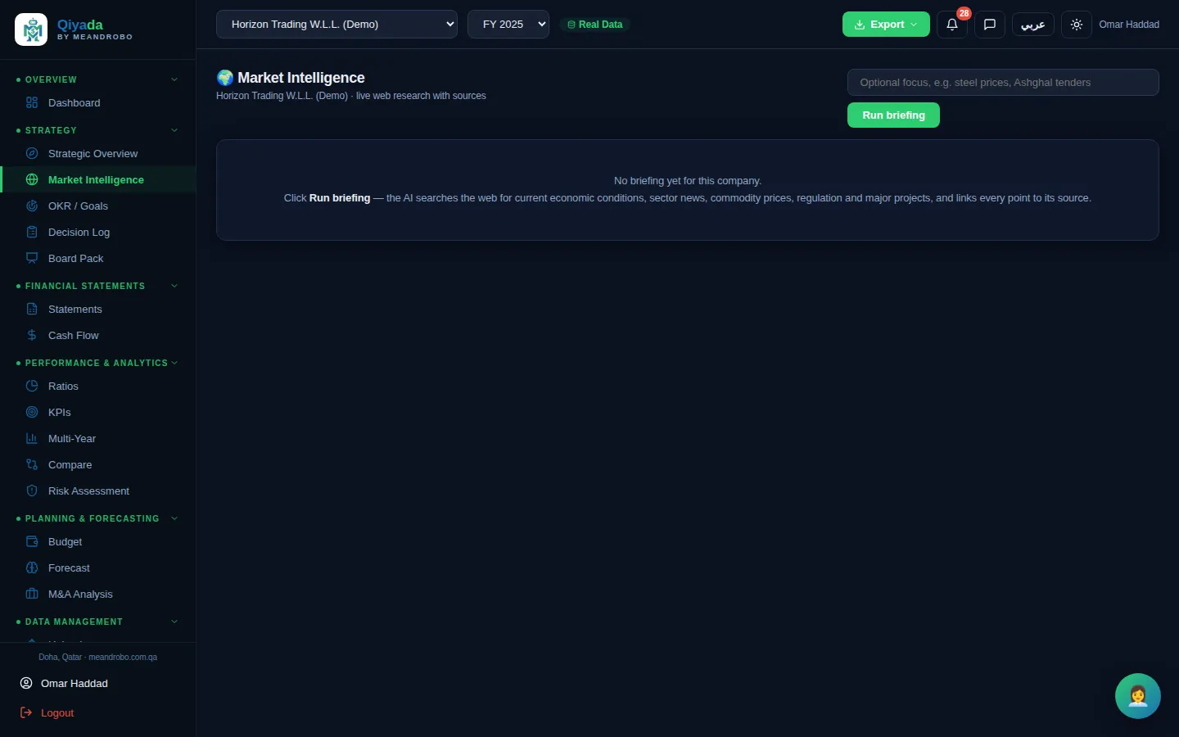This screenshot has width=1179, height=737.
Task: Open Decision Log page
Action: [98, 232]
